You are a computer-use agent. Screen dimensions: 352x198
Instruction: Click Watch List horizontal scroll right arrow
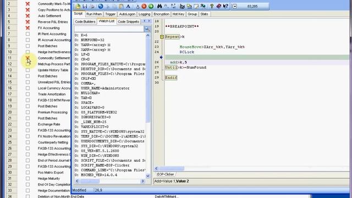[142, 181]
